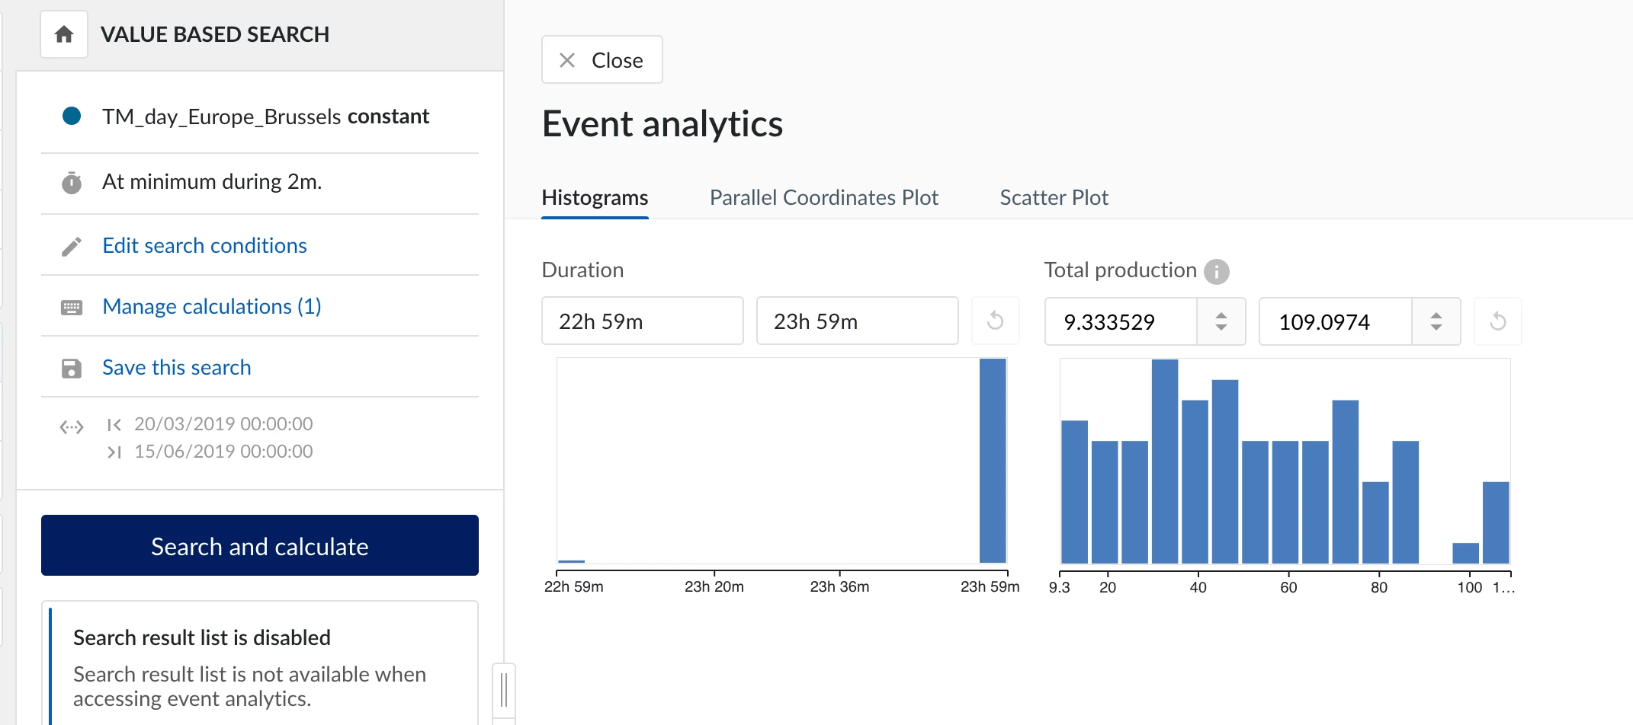
Task: Open Manage calculations (1)
Action: pos(212,306)
